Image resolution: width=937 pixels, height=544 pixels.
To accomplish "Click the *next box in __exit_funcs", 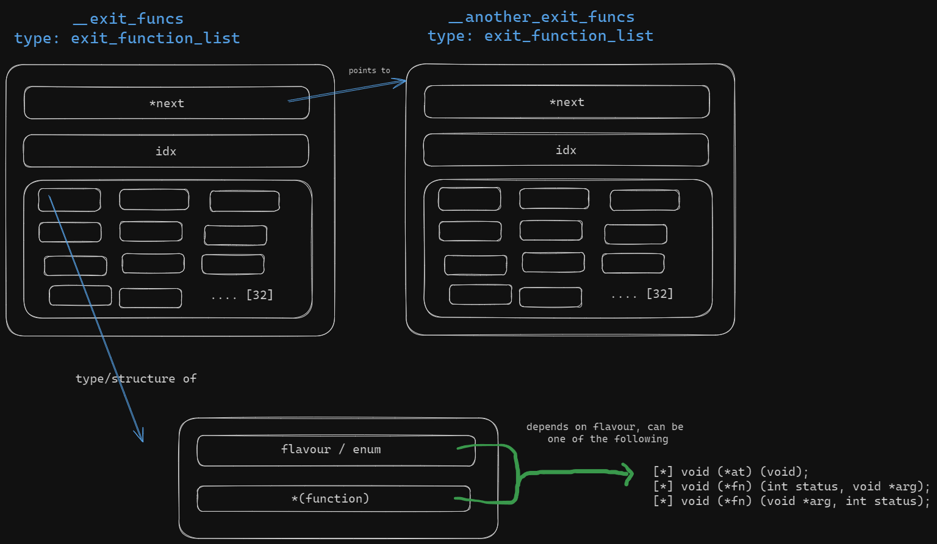I will click(167, 104).
